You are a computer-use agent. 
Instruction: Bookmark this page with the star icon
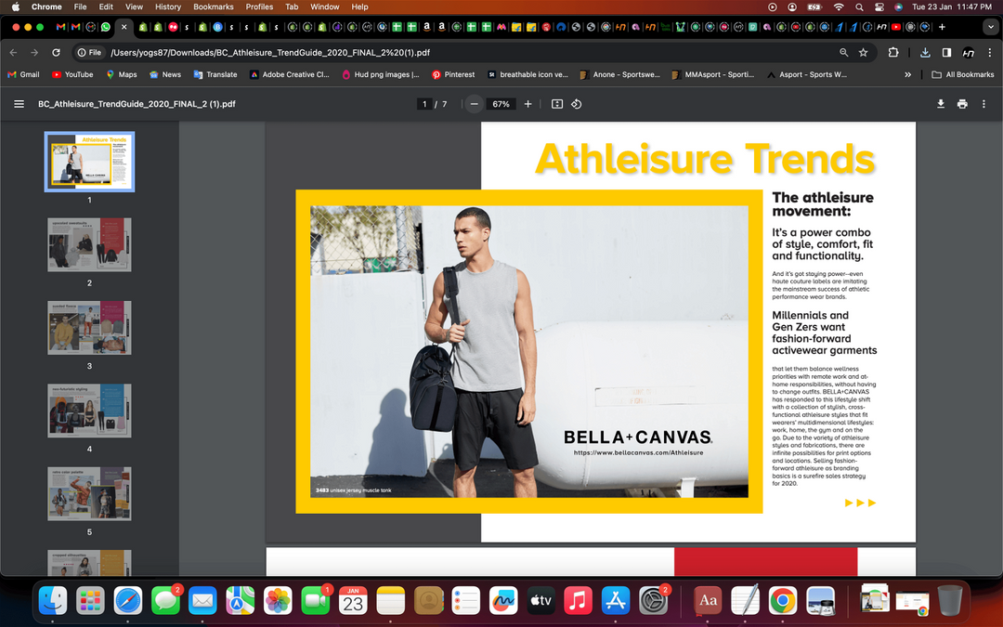[x=864, y=53]
